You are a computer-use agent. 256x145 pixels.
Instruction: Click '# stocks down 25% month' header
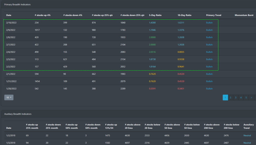click(x=53, y=126)
